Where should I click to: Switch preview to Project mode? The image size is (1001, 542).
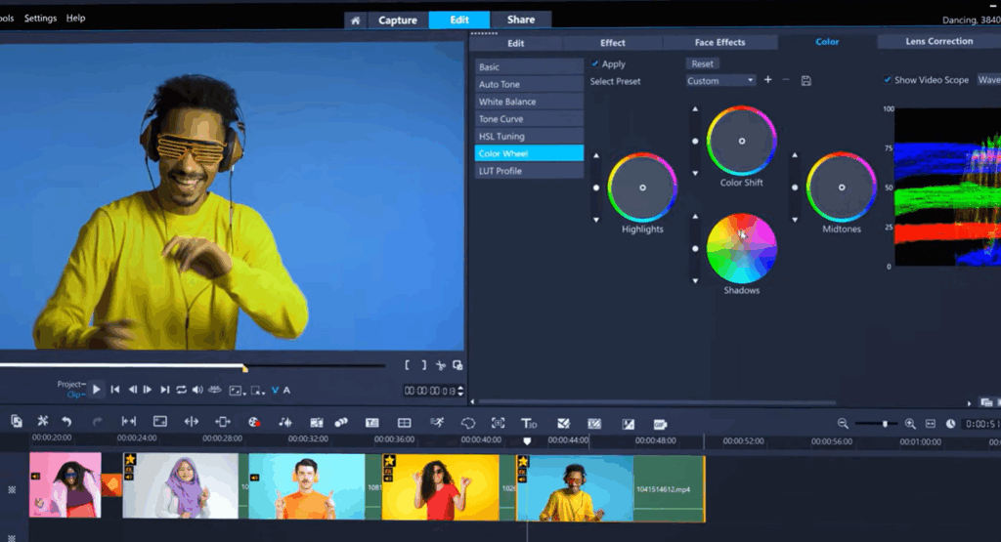[x=70, y=384]
